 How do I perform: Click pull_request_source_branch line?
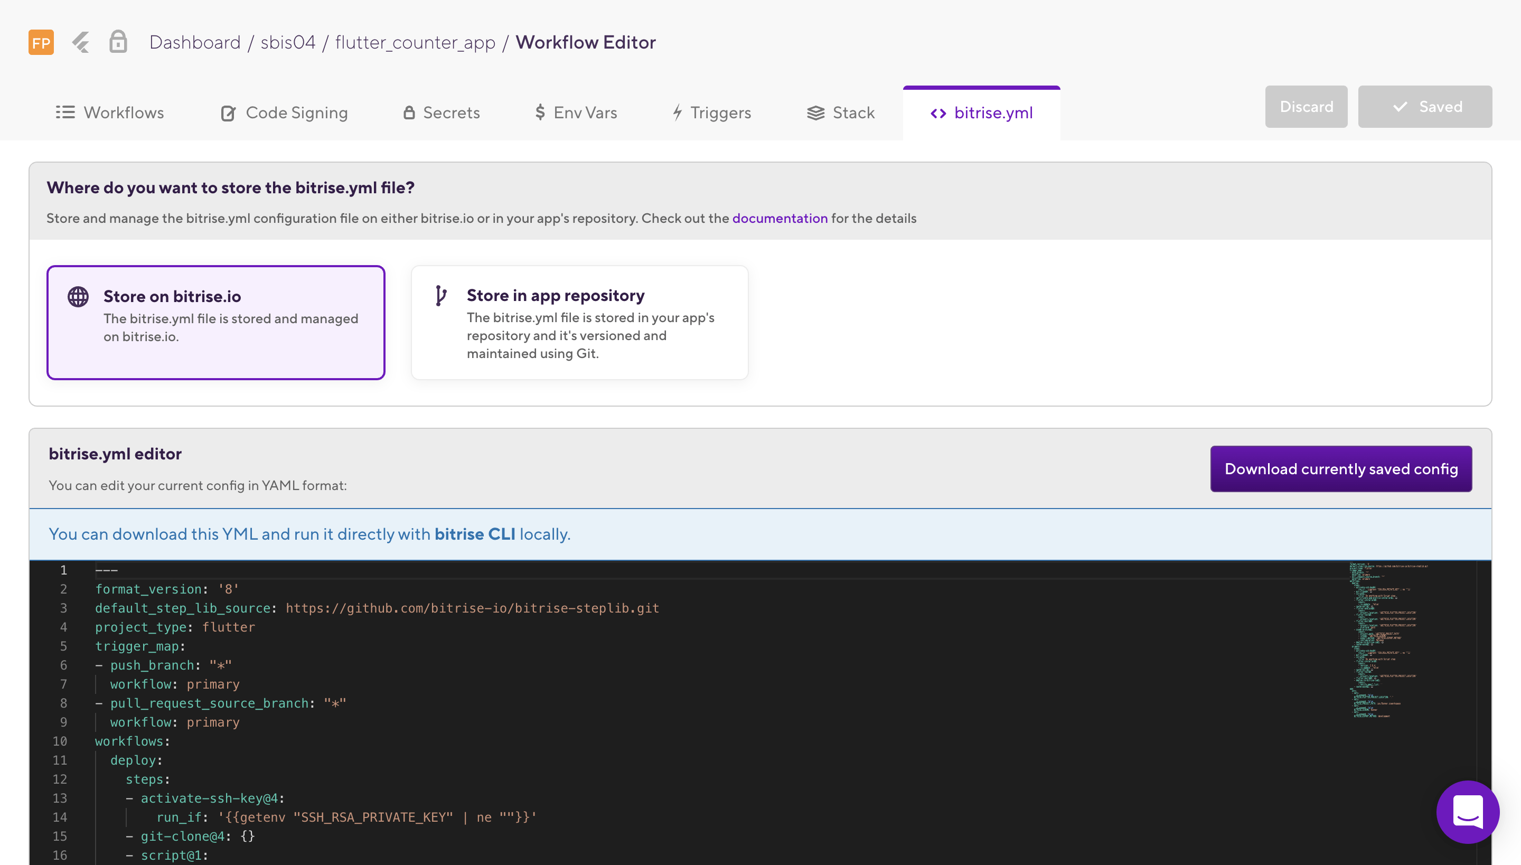pyautogui.click(x=221, y=703)
